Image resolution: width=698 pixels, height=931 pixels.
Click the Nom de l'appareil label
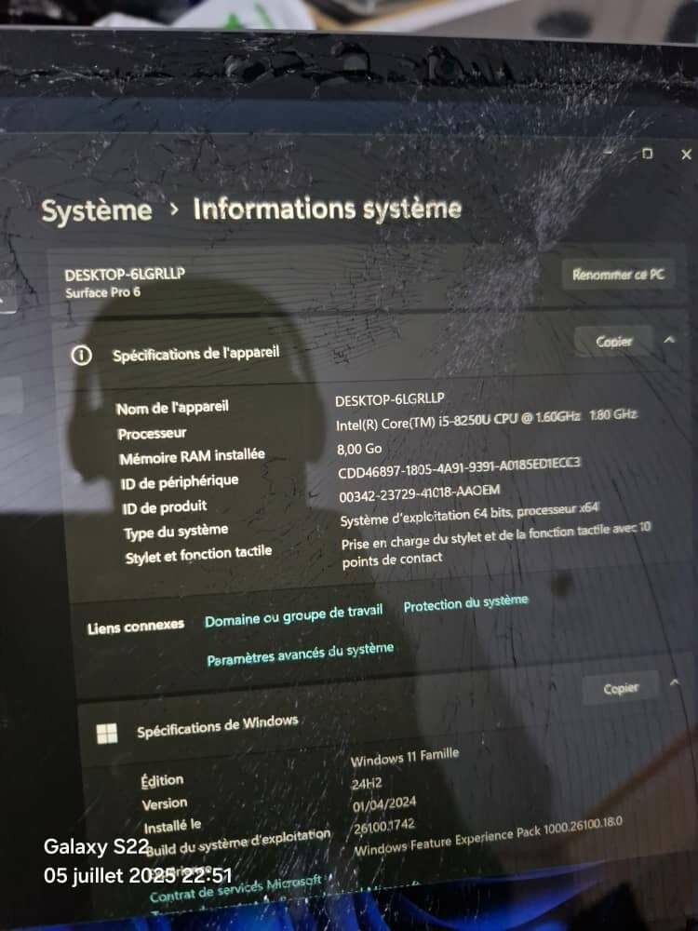pos(172,408)
